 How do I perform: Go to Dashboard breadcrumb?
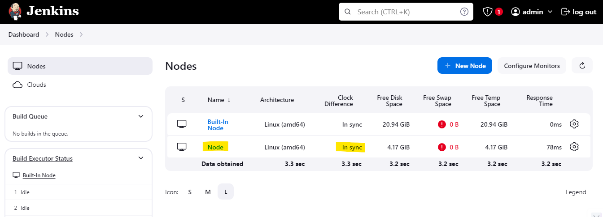24,34
